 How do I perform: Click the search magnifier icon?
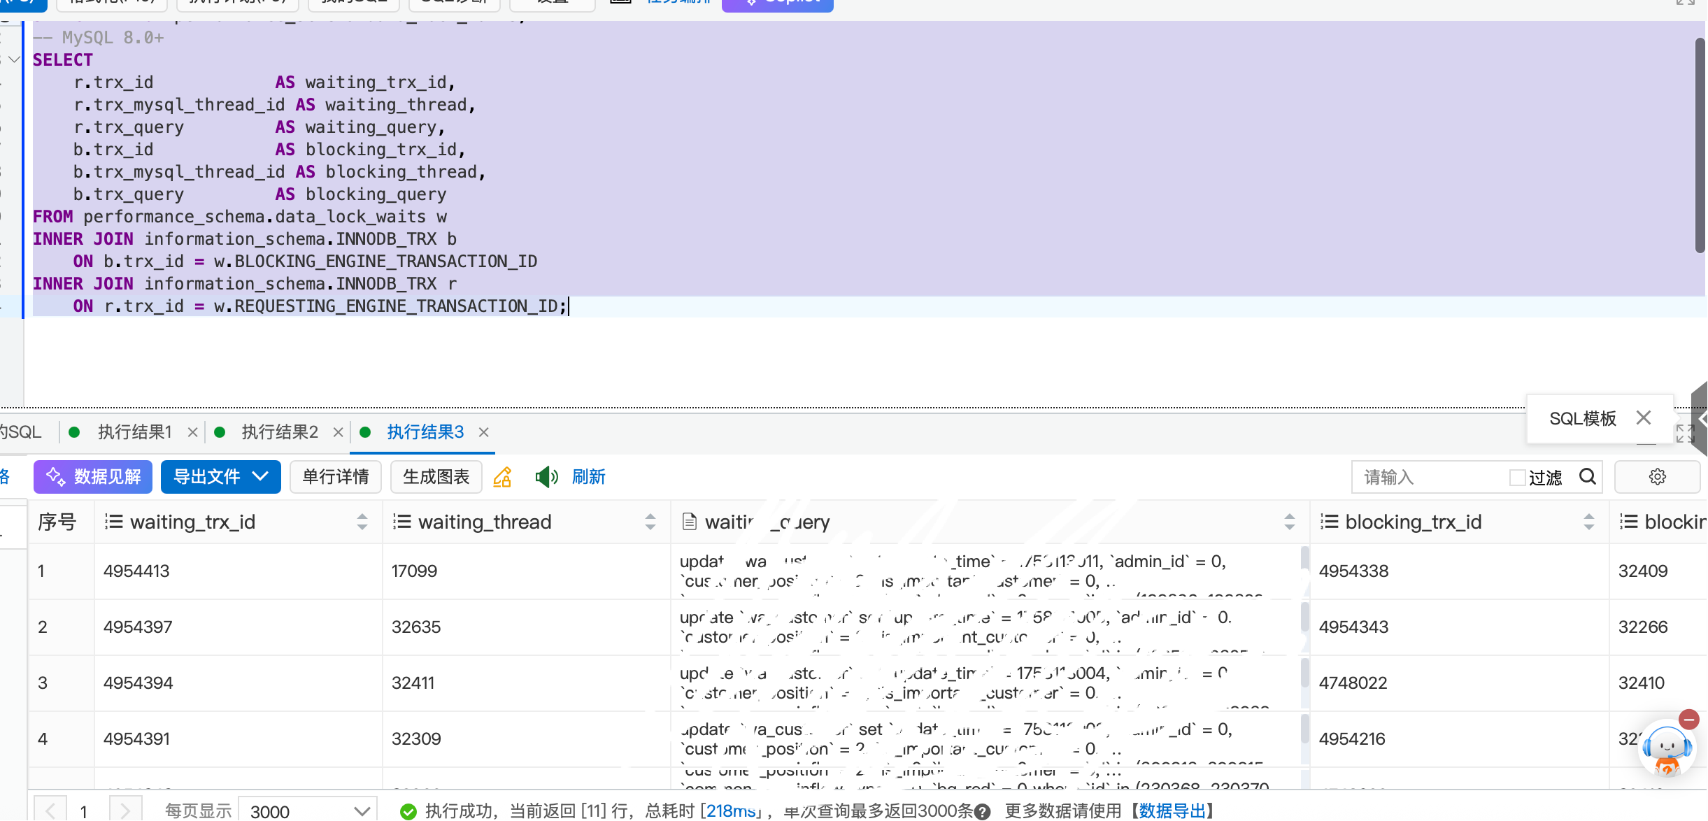[x=1588, y=477]
